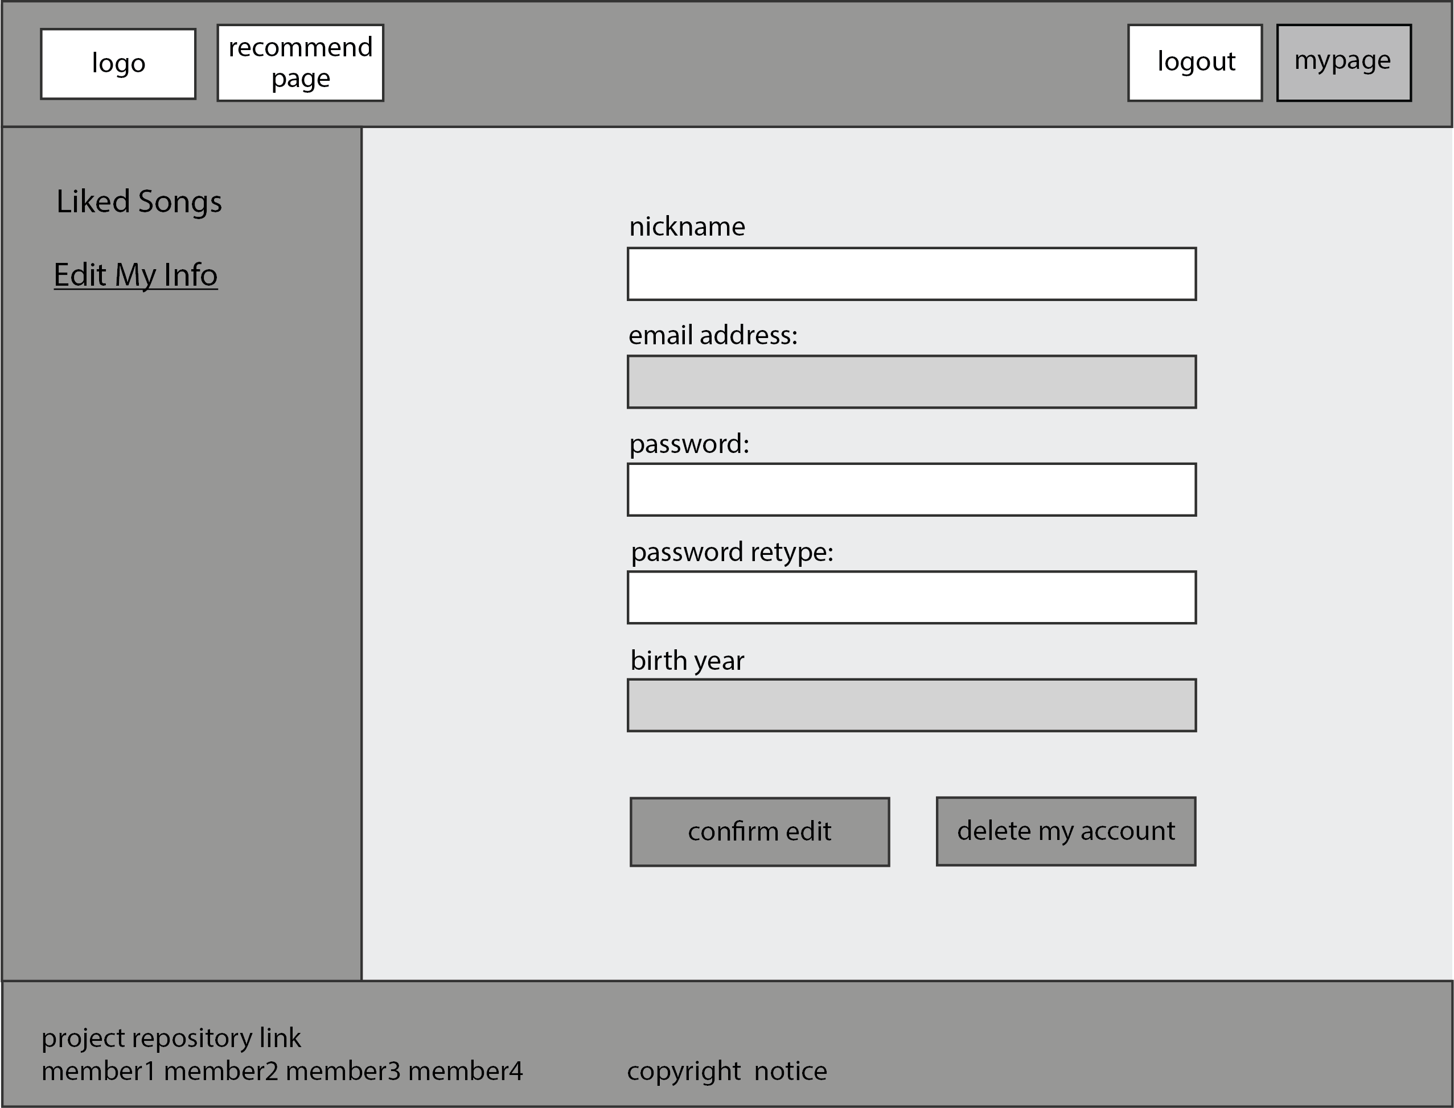Open Liked Songs in sidebar

point(139,202)
